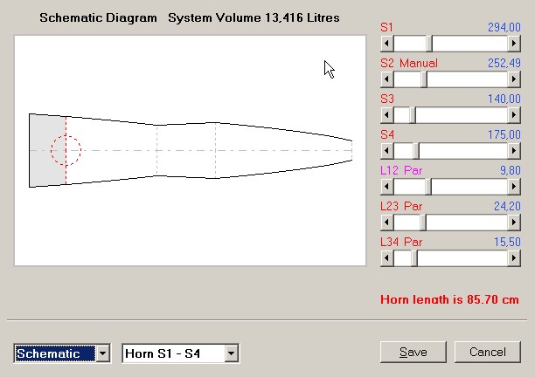Click the L12 value 9,80
The image size is (535, 377).
tap(511, 170)
